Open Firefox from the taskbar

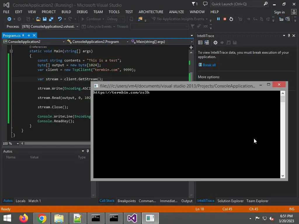24,218
